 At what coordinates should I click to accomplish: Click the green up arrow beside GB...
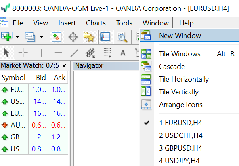tap(5, 137)
